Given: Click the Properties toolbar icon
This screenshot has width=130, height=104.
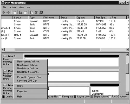Looking at the screenshot, I should pyautogui.click(x=36, y=13).
